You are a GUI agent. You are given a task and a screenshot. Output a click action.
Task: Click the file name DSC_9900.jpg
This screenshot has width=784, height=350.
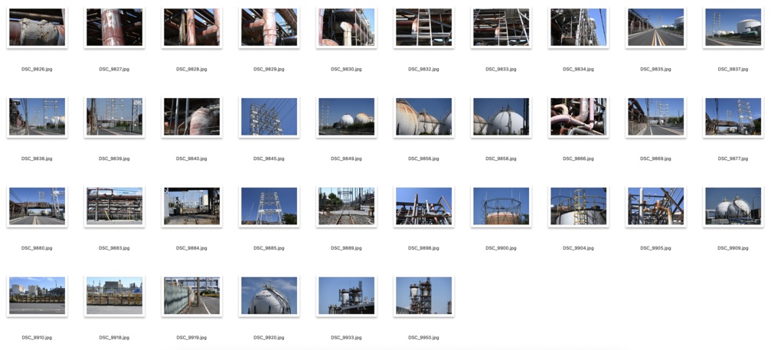[501, 248]
